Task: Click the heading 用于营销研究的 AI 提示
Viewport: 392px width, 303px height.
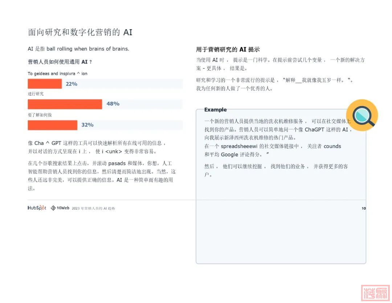Action: pyautogui.click(x=228, y=50)
